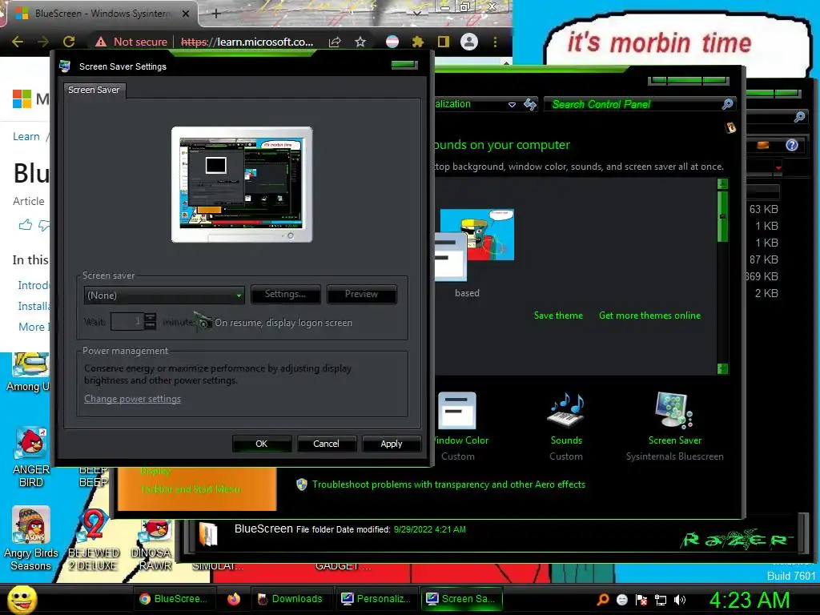Open the Angry Birds Seasons desktop icon
The height and width of the screenshot is (615, 820).
(31, 525)
